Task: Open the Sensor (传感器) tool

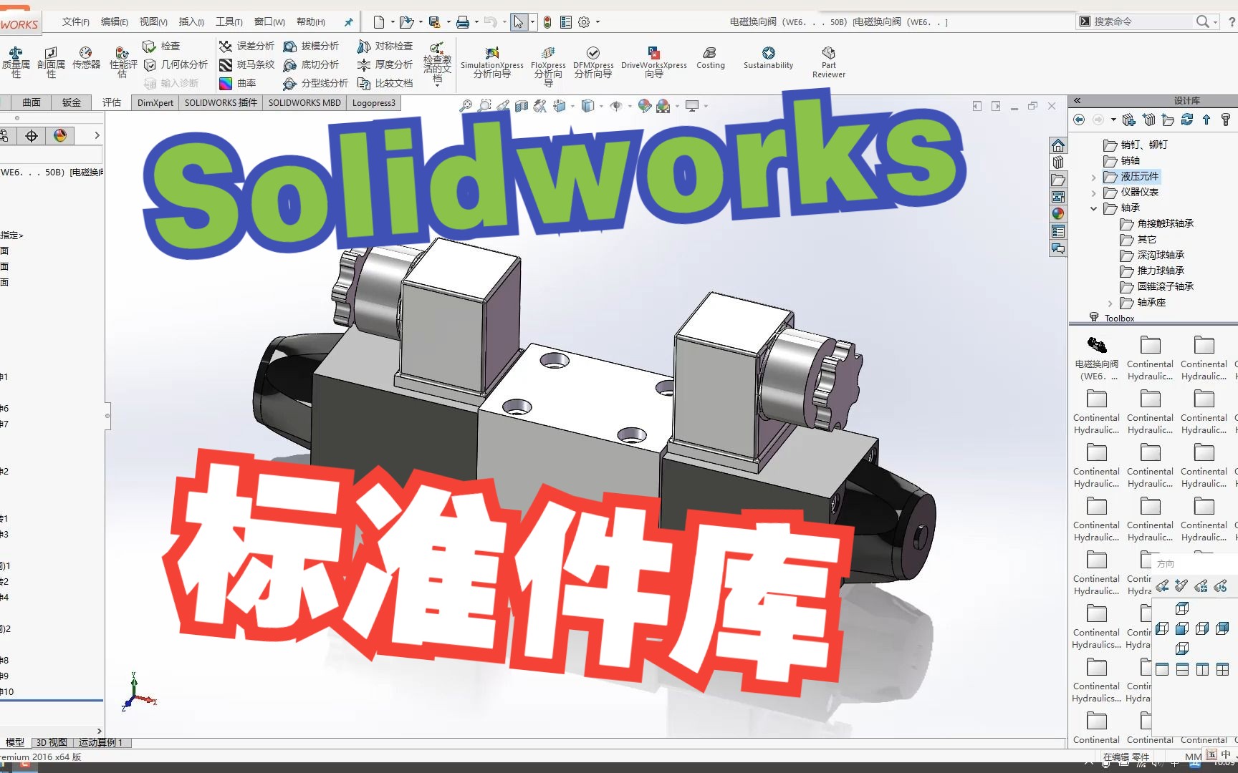Action: (x=86, y=58)
